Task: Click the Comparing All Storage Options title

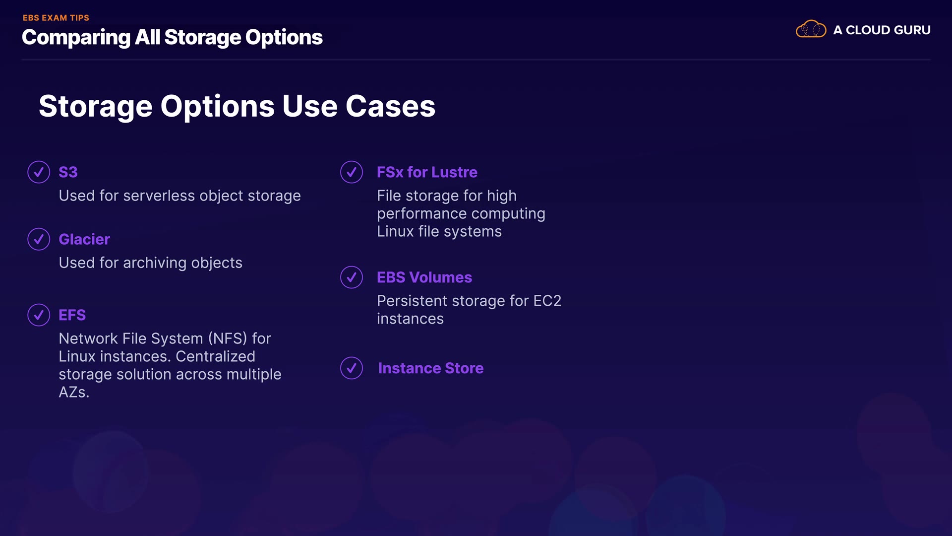Action: (172, 38)
